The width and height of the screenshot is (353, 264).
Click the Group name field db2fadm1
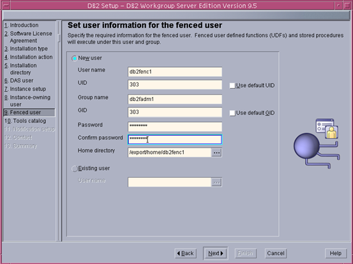click(x=175, y=100)
